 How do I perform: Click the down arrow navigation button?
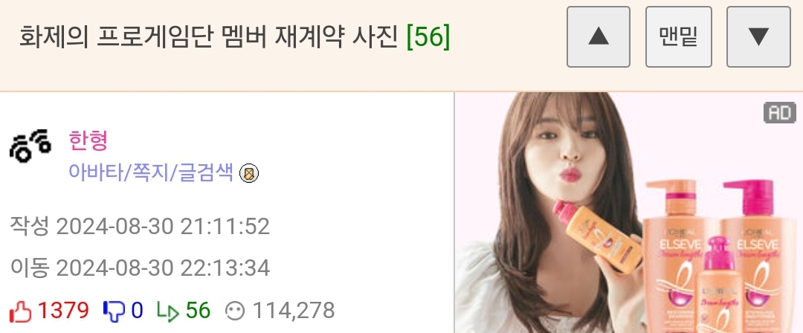tap(758, 37)
